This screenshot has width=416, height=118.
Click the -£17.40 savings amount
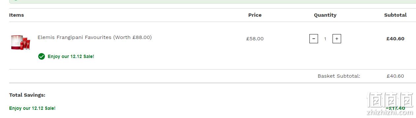point(395,108)
